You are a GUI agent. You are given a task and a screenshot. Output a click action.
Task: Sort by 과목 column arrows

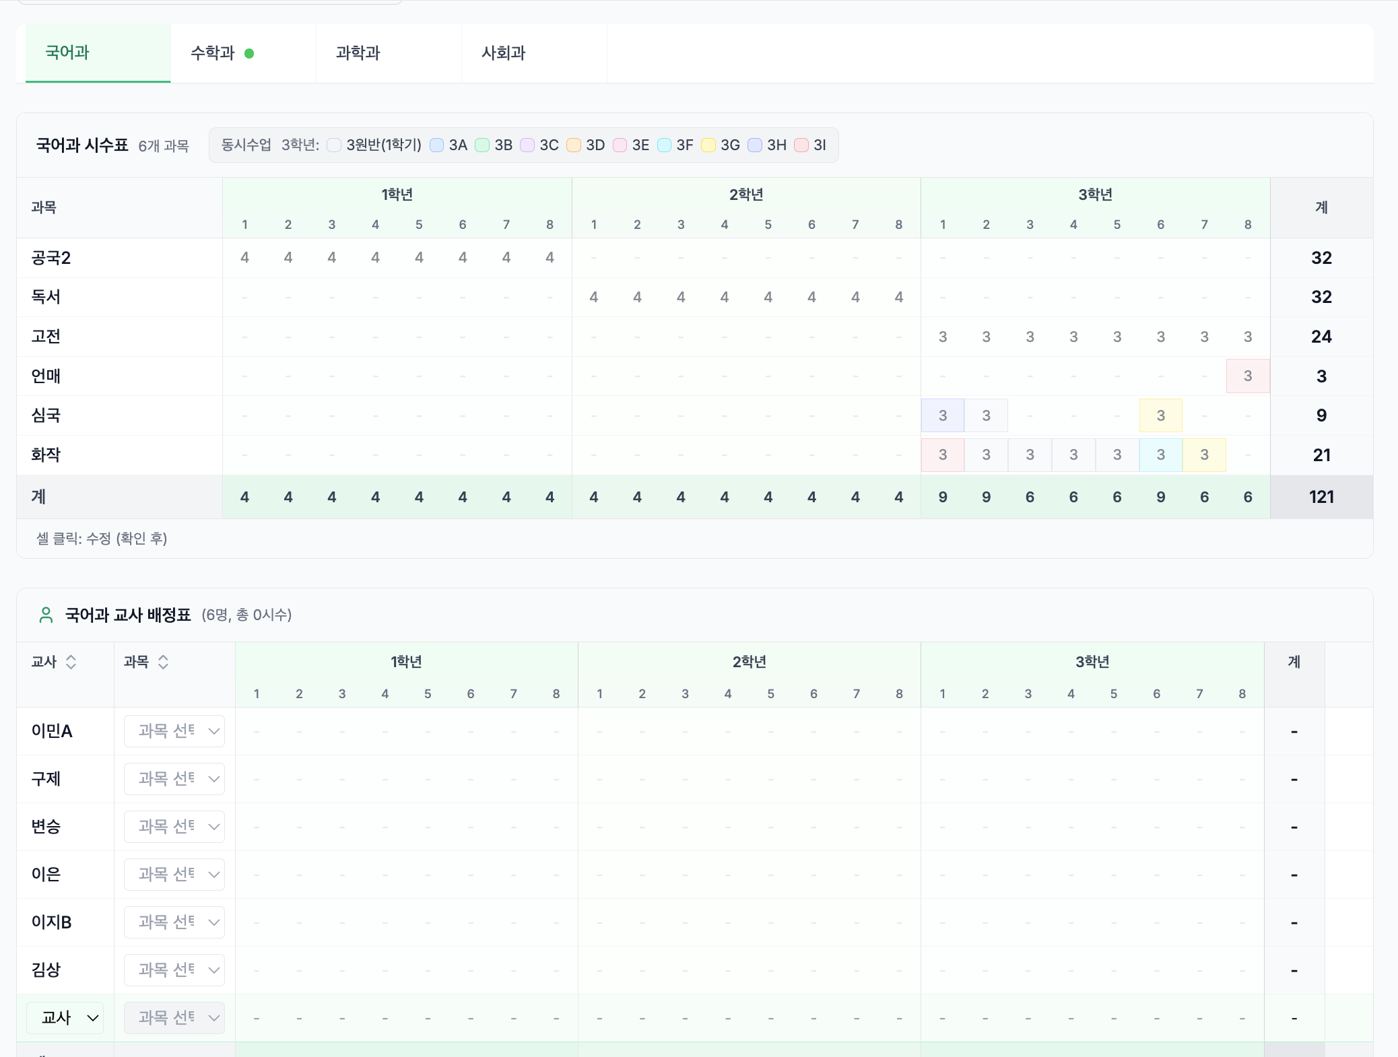click(x=163, y=662)
